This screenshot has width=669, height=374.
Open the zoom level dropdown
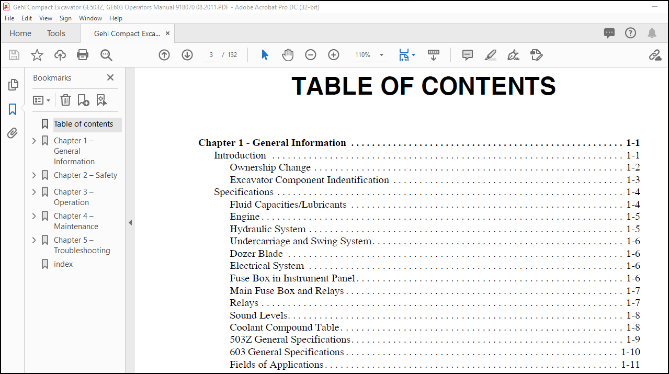pyautogui.click(x=381, y=55)
